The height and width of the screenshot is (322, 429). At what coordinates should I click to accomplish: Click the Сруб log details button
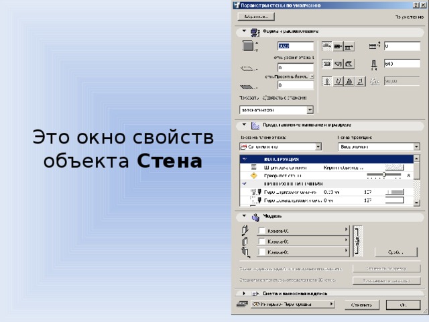pos(396,252)
